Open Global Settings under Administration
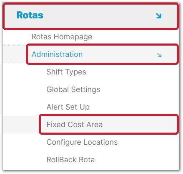The height and width of the screenshot is (174, 183). click(73, 90)
